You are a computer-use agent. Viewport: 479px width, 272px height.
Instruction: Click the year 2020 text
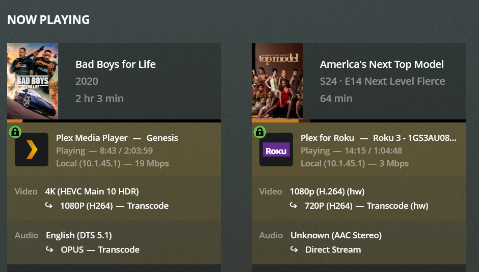(87, 81)
